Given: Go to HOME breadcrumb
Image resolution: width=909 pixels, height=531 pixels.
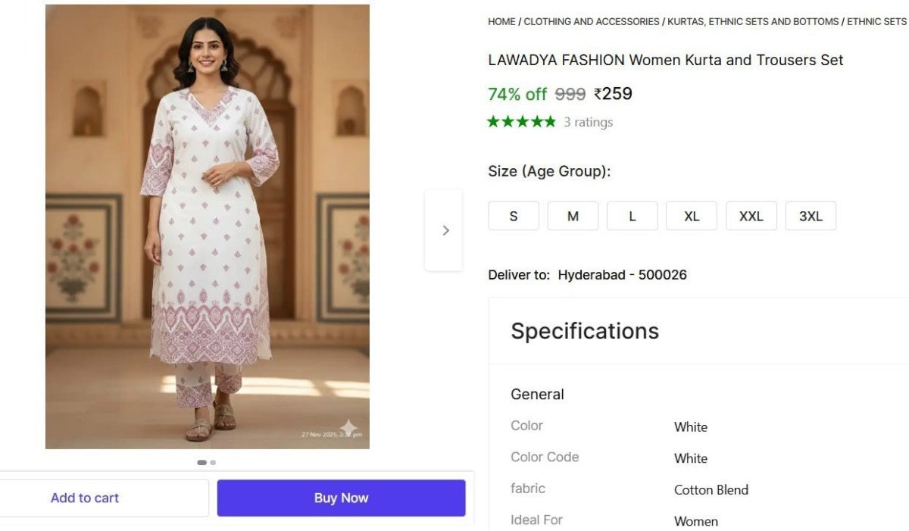Looking at the screenshot, I should (501, 22).
